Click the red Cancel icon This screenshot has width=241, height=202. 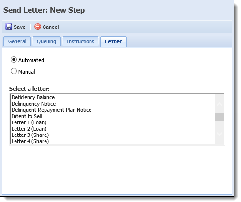(38, 27)
